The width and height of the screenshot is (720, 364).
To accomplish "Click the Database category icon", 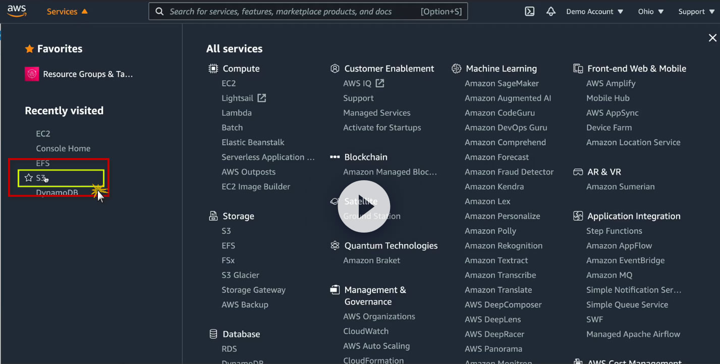I will coord(213,334).
